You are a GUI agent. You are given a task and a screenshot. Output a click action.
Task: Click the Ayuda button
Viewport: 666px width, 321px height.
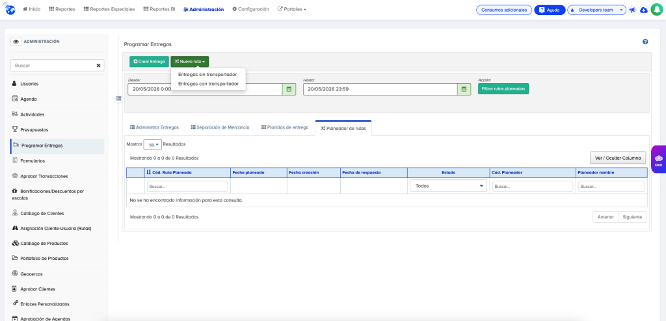pyautogui.click(x=550, y=10)
